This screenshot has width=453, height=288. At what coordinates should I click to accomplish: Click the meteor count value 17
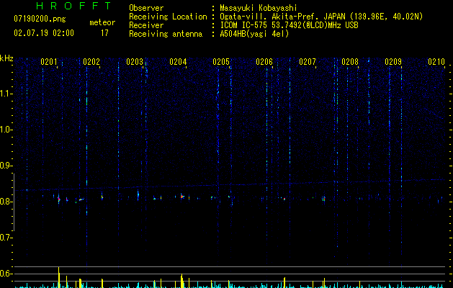104,33
